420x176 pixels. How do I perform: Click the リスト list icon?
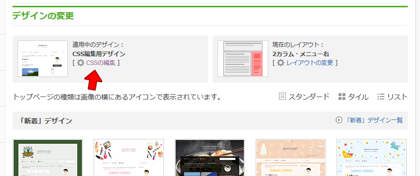tap(381, 97)
